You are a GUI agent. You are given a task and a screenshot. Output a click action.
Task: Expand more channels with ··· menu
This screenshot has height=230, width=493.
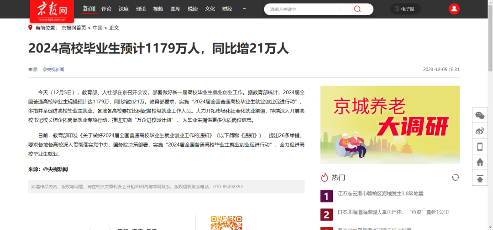[244, 9]
